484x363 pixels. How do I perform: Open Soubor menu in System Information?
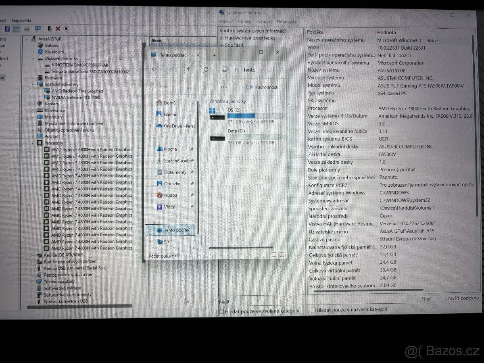226,21
